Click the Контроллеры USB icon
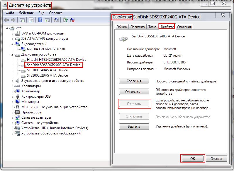This screenshot has width=234, height=171. pos(18,96)
